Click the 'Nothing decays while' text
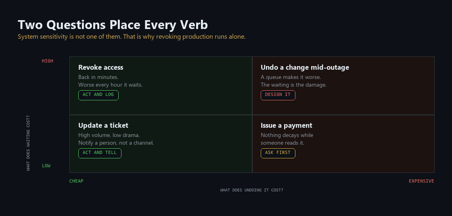This screenshot has height=216, width=452. [x=287, y=135]
